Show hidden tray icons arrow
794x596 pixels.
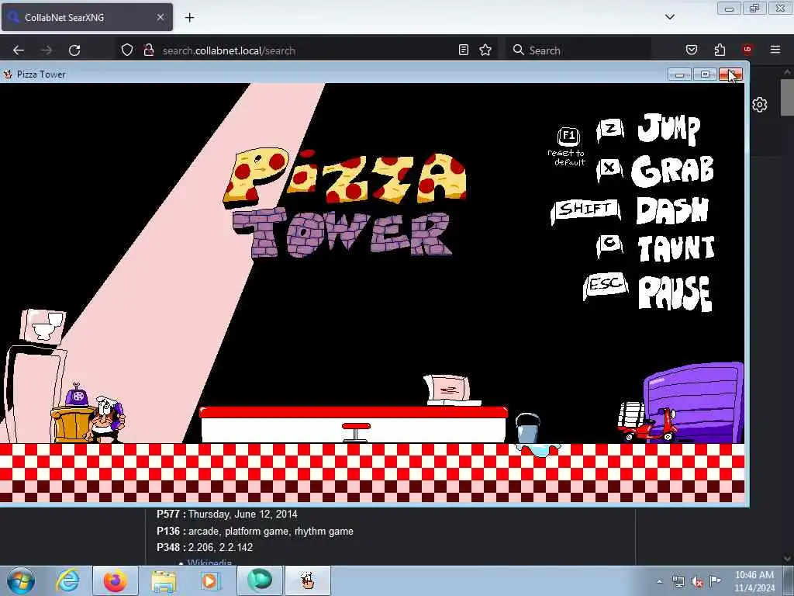pyautogui.click(x=659, y=581)
